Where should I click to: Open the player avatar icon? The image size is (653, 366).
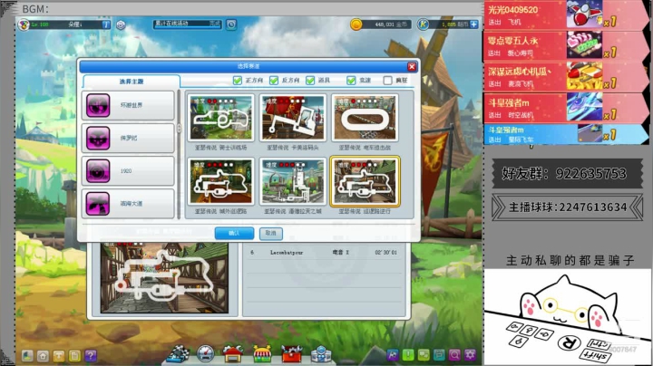24,25
